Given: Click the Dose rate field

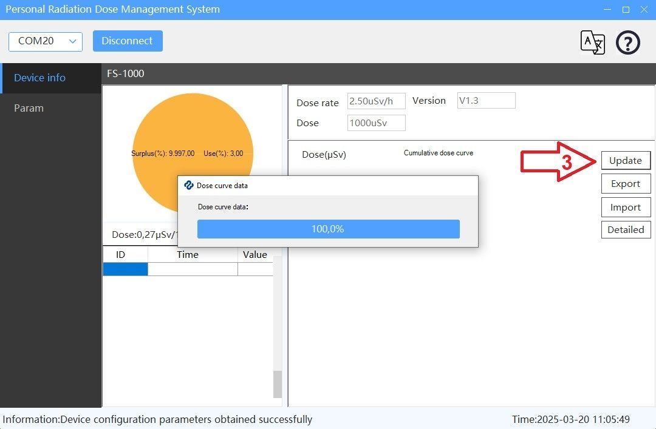Looking at the screenshot, I should coord(376,101).
